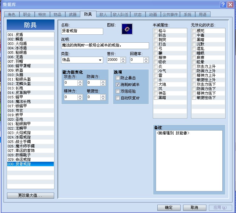Switch to the 敌人队伍 tab
The width and height of the screenshot is (236, 213).
tap(121, 14)
